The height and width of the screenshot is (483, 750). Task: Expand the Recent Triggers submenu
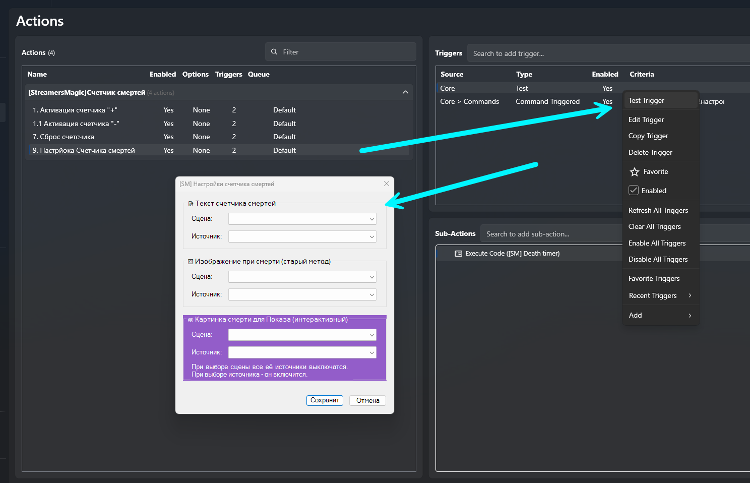pyautogui.click(x=690, y=295)
